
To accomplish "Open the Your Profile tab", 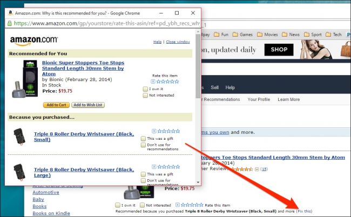I will click(259, 99).
